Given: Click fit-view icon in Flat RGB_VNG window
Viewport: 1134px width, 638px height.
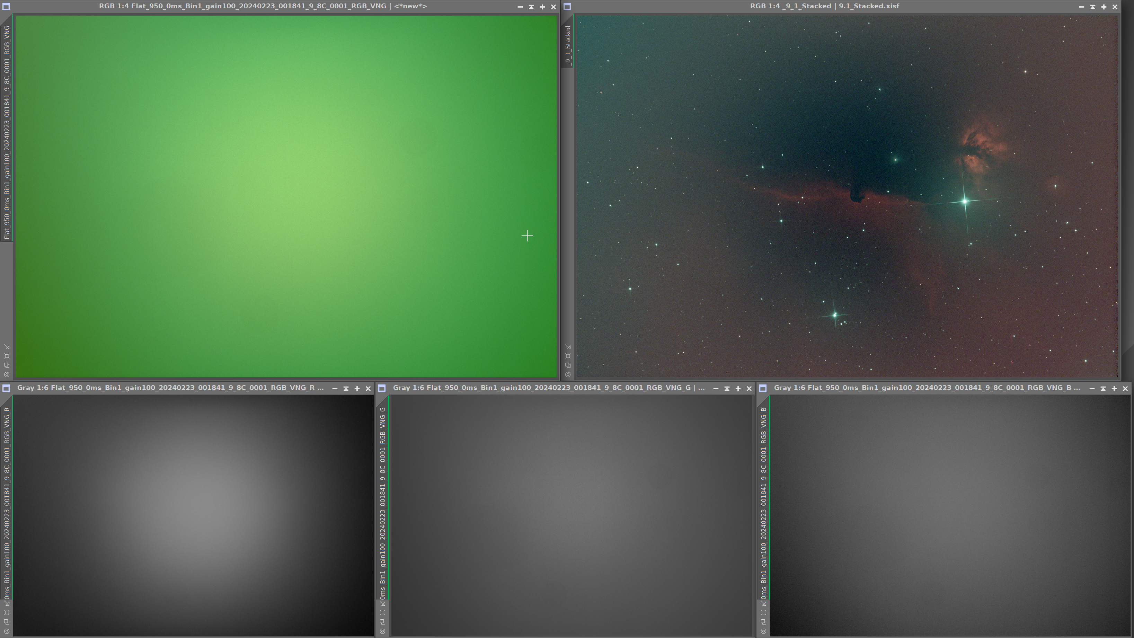Looking at the screenshot, I should 7,356.
